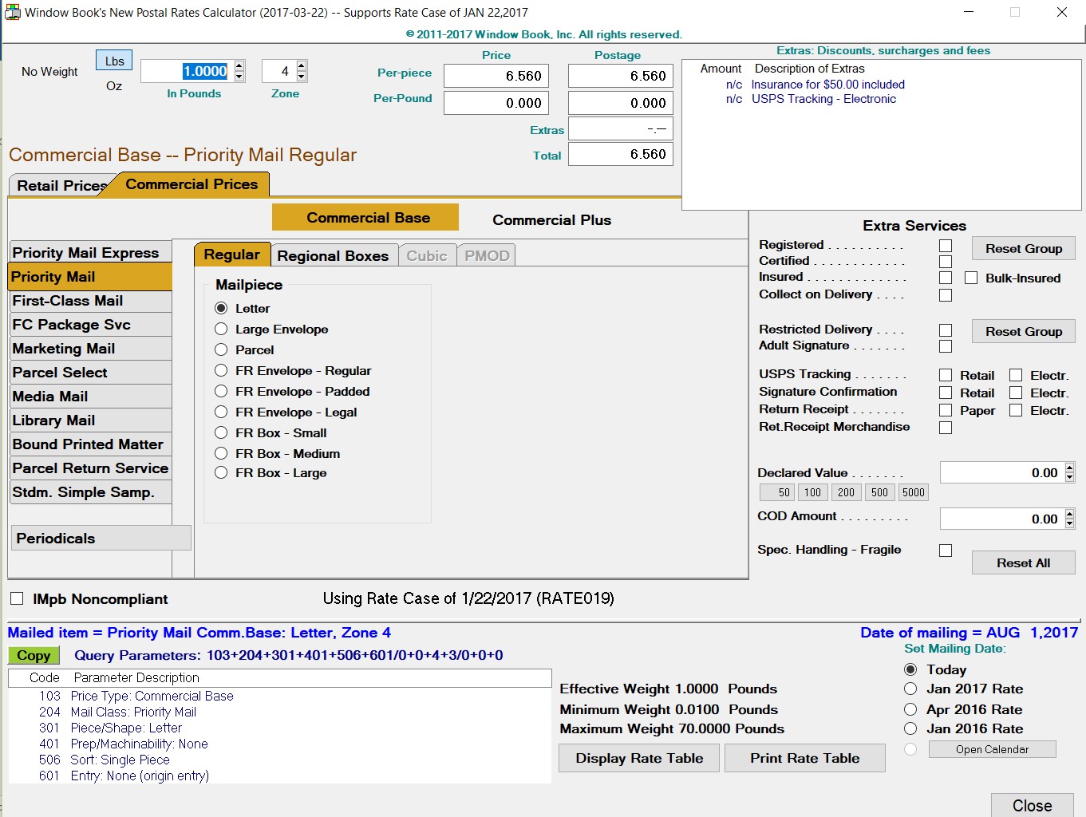This screenshot has width=1086, height=817.
Task: Copy the query parameters
Action: (34, 655)
